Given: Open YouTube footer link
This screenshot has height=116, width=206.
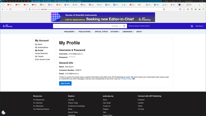Looking at the screenshot, I should [141, 109].
